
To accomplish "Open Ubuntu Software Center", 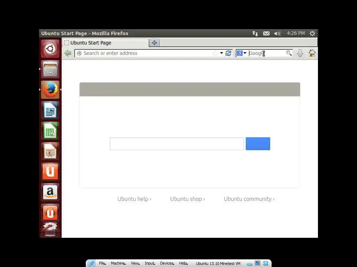I will click(x=50, y=172).
